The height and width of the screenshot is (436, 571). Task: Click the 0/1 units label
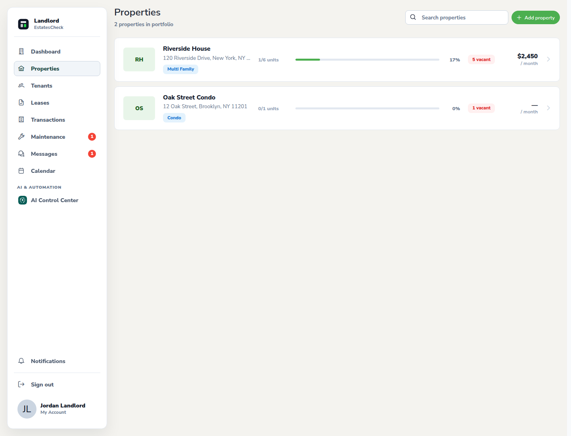coord(268,109)
